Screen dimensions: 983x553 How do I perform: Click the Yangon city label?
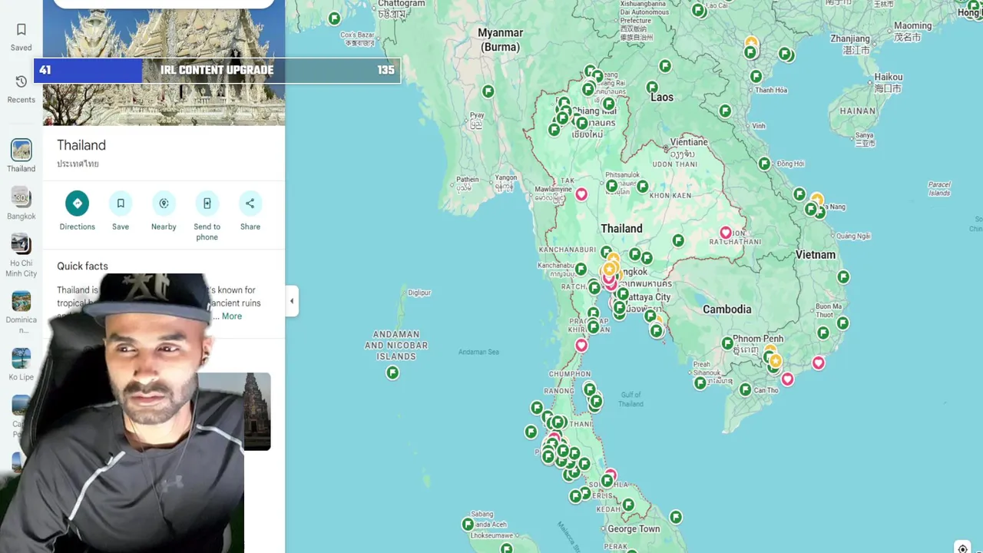click(x=506, y=177)
